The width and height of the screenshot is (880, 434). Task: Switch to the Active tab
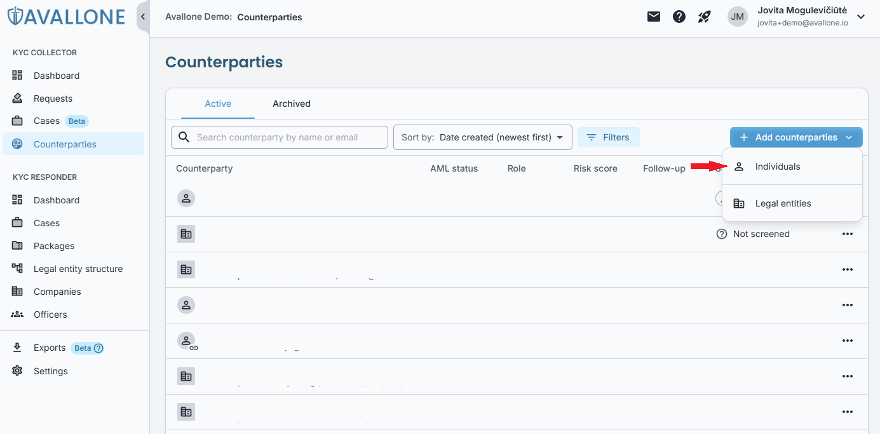click(x=218, y=104)
